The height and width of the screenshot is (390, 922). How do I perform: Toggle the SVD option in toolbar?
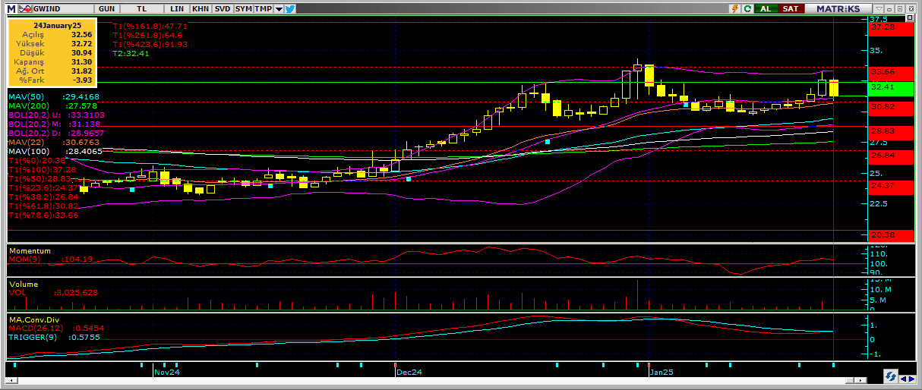pyautogui.click(x=222, y=8)
